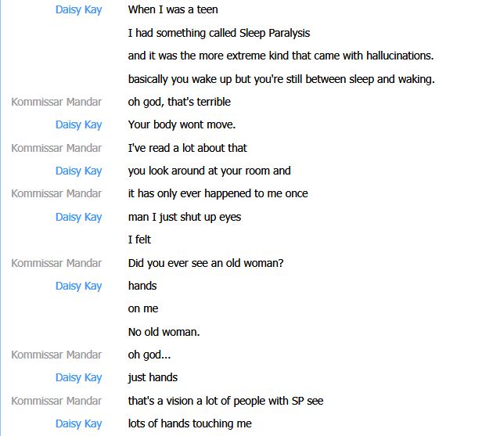The height and width of the screenshot is (436, 500).
Task: Click the message "on me"
Action: (143, 308)
